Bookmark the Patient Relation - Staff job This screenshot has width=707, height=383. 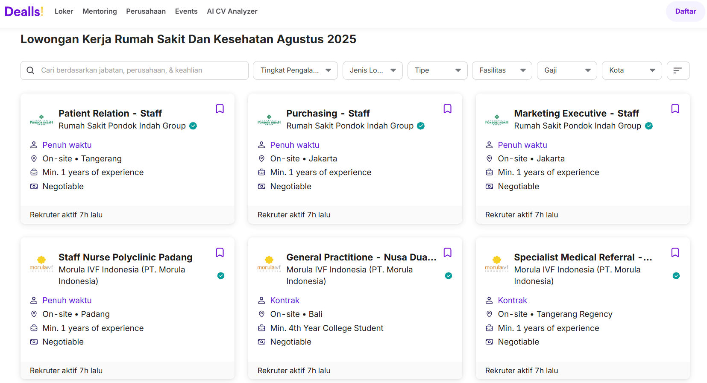tap(220, 109)
